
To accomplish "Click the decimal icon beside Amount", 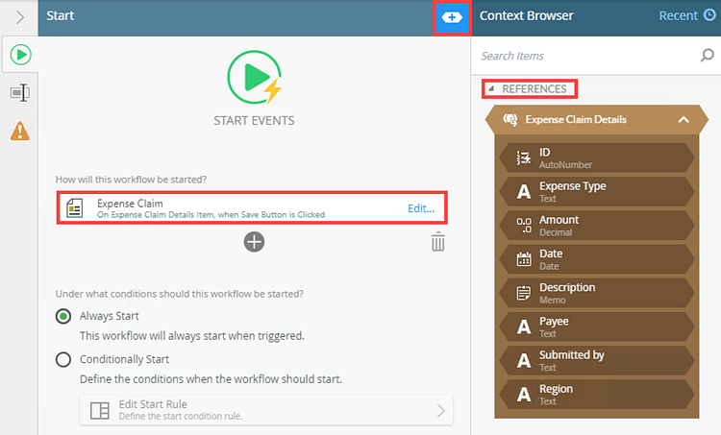I will (523, 225).
